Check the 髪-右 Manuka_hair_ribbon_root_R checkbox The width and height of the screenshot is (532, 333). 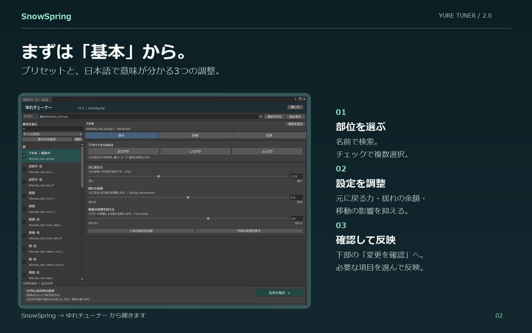24,262
